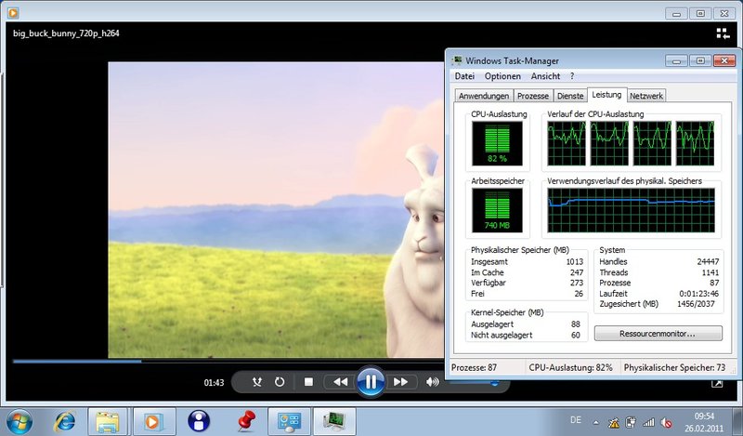The image size is (743, 436).
Task: Open the Control Panel taskbar button
Action: point(289,421)
